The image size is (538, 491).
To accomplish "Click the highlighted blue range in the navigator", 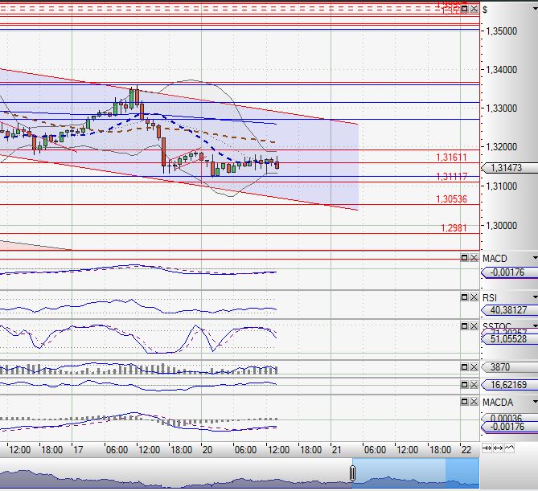I will 416,473.
